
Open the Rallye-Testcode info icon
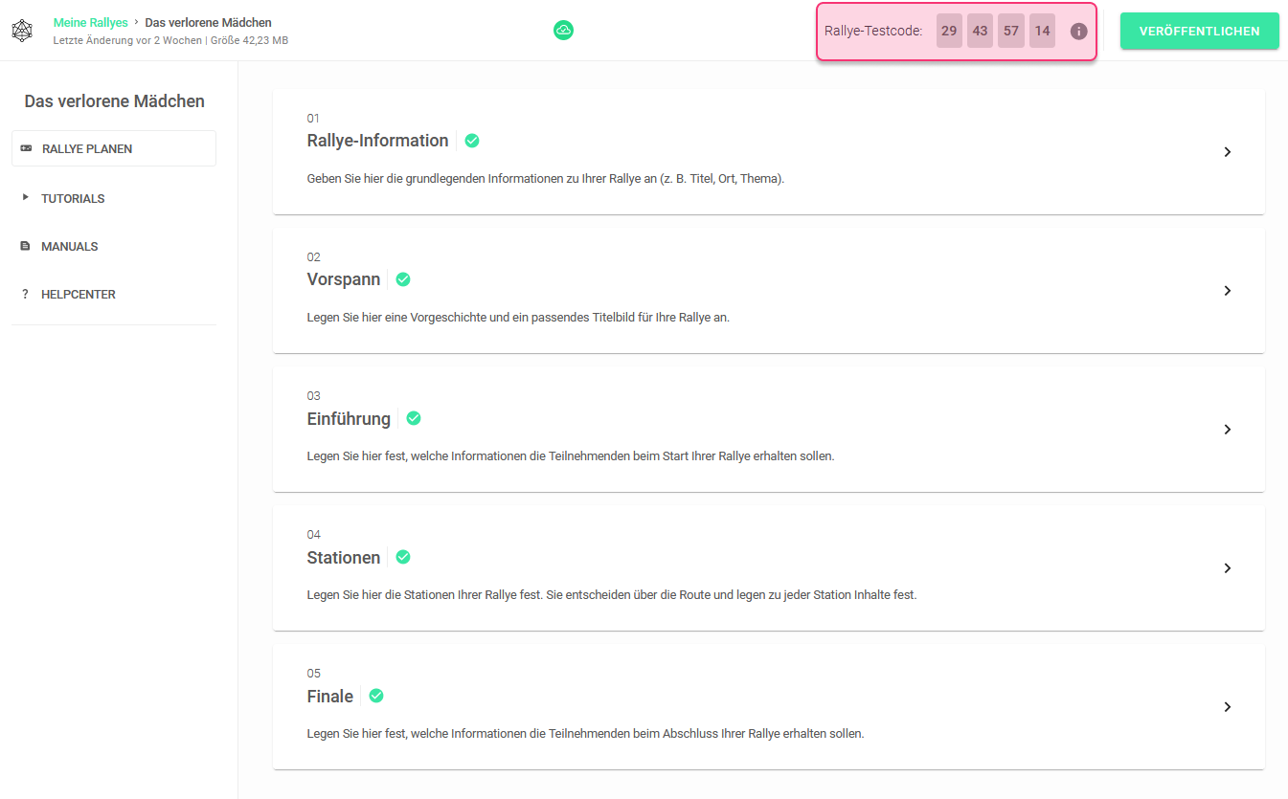pos(1078,31)
